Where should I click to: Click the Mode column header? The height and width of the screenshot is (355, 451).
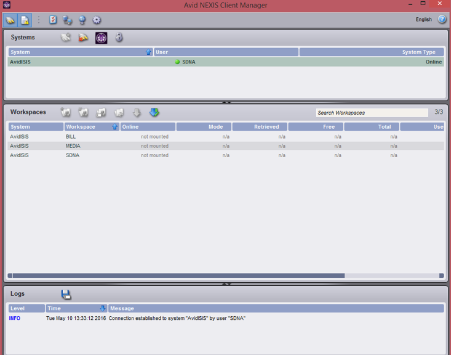pos(204,127)
